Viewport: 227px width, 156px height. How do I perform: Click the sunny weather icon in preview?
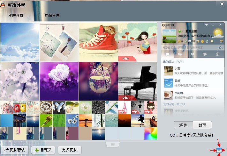click(x=218, y=33)
